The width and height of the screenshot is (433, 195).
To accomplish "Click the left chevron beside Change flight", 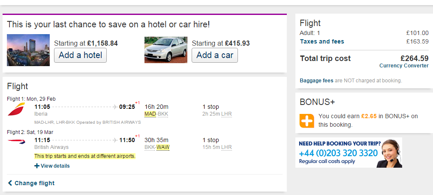I will (x=10, y=183).
